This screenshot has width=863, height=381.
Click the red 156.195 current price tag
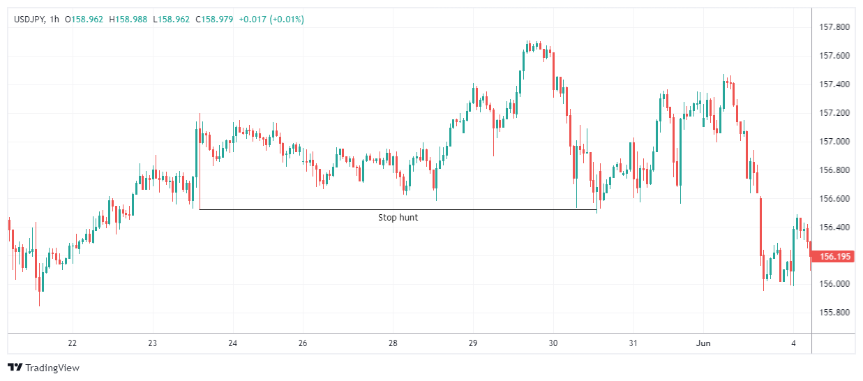coord(835,257)
